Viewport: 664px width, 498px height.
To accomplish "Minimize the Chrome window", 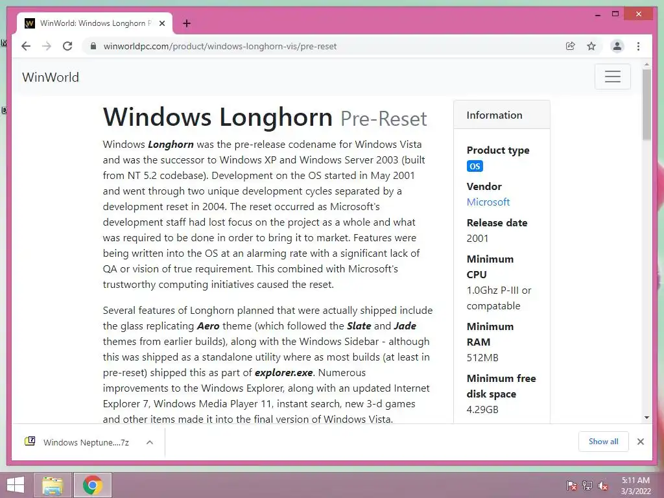I will pos(597,14).
